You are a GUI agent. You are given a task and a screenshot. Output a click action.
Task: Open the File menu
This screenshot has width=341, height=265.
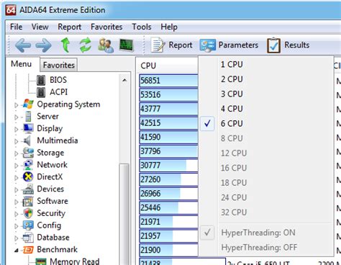coord(16,27)
